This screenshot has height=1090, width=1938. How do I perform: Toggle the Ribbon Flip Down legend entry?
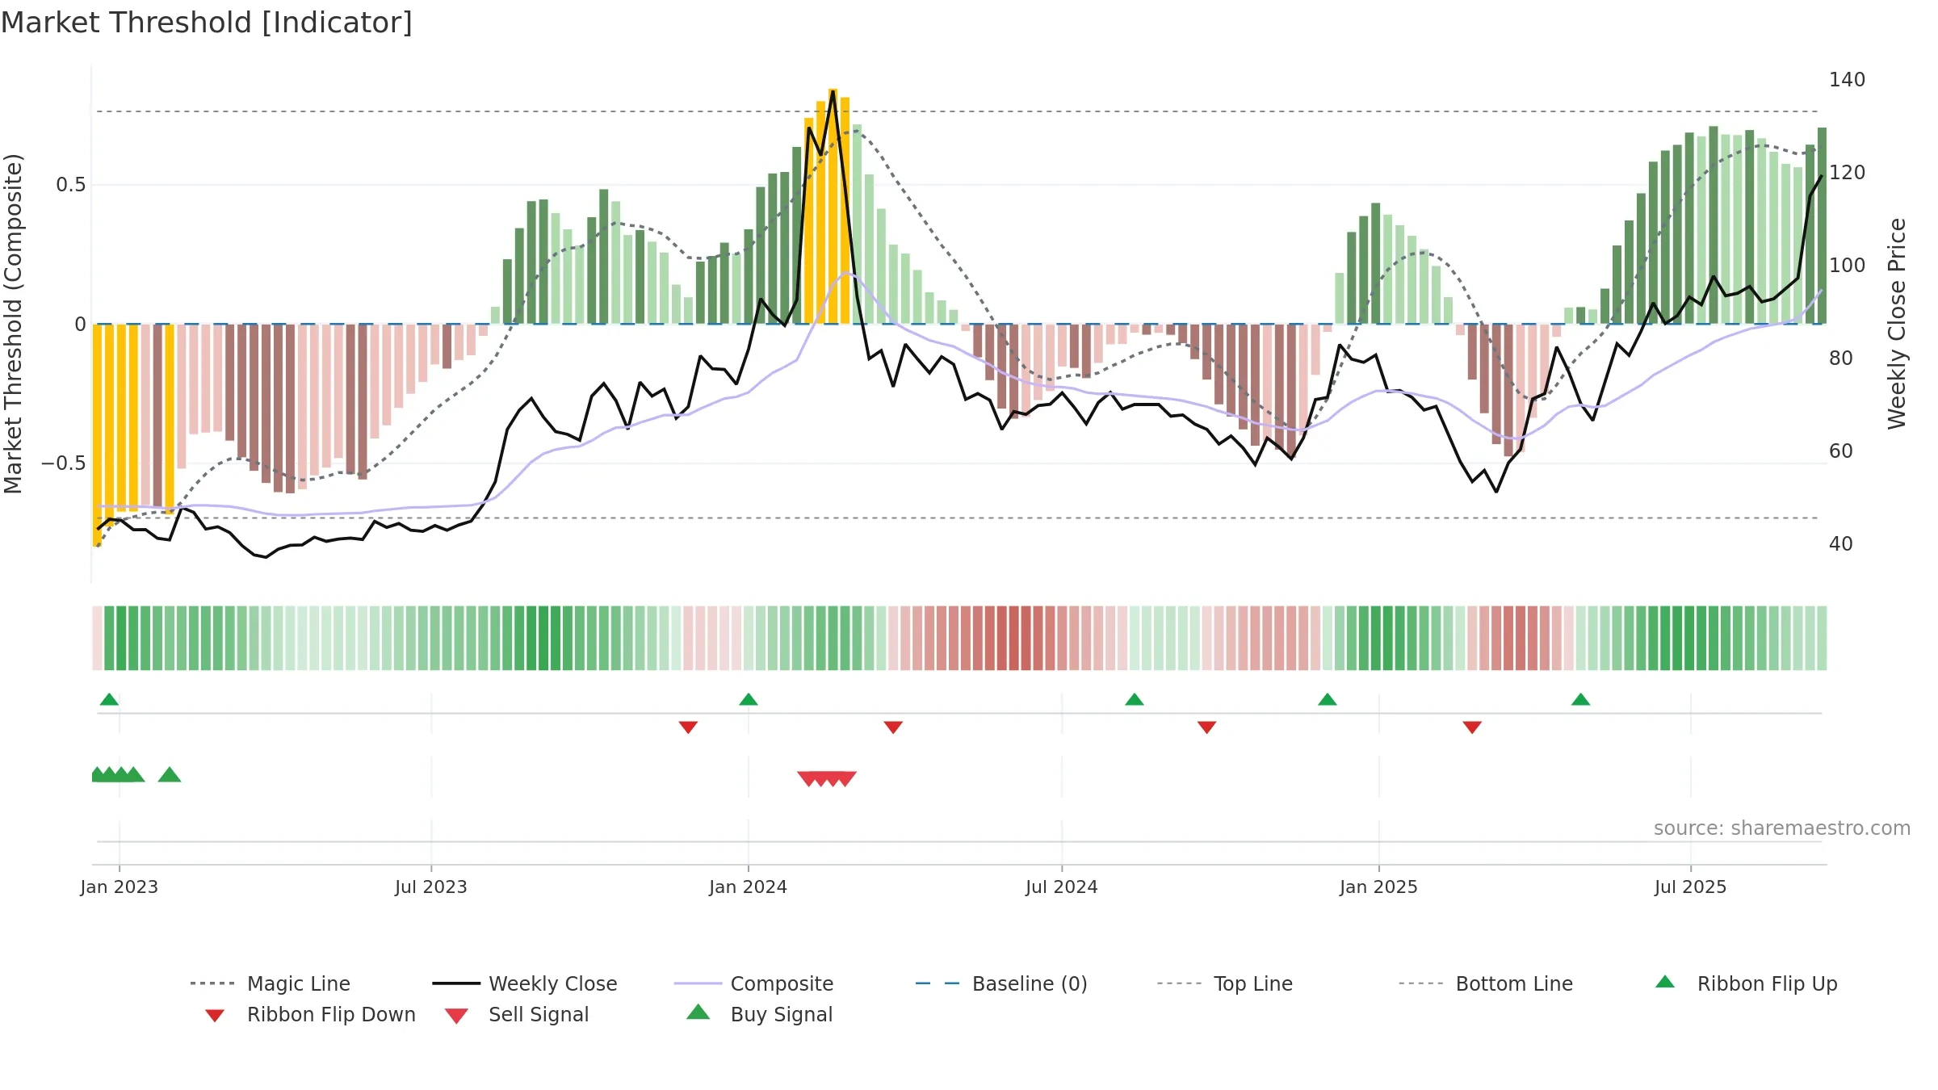(x=311, y=1014)
